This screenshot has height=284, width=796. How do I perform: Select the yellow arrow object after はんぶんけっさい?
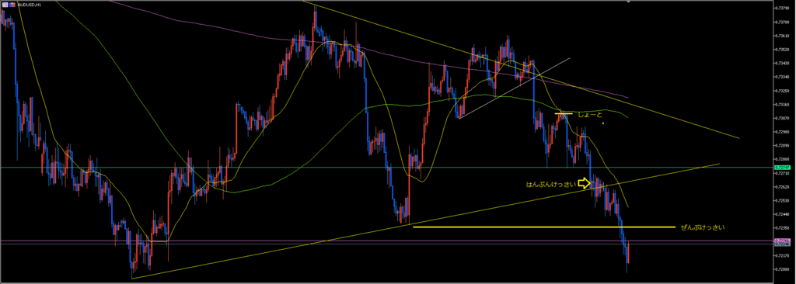585,183
